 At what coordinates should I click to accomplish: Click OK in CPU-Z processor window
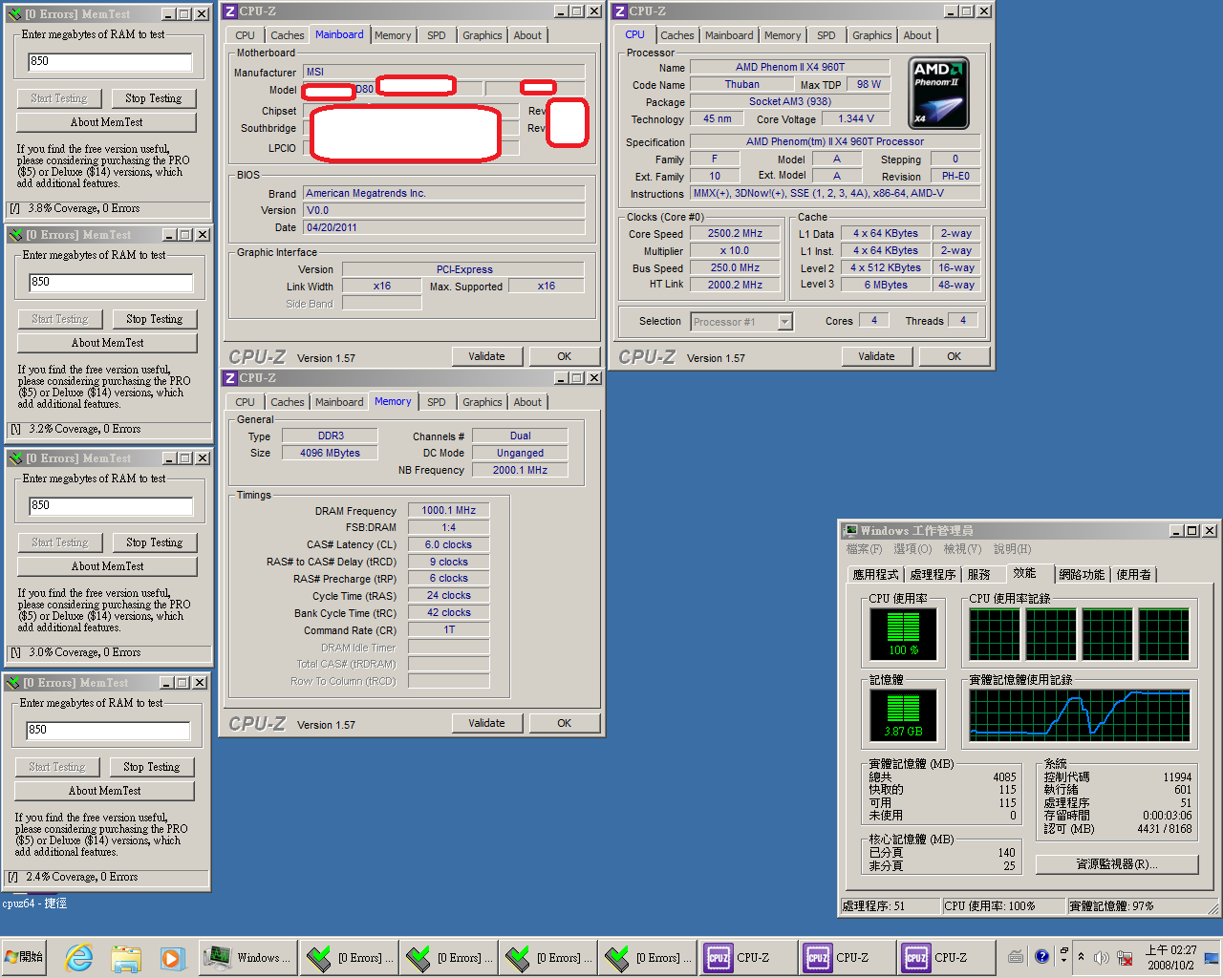pos(954,356)
